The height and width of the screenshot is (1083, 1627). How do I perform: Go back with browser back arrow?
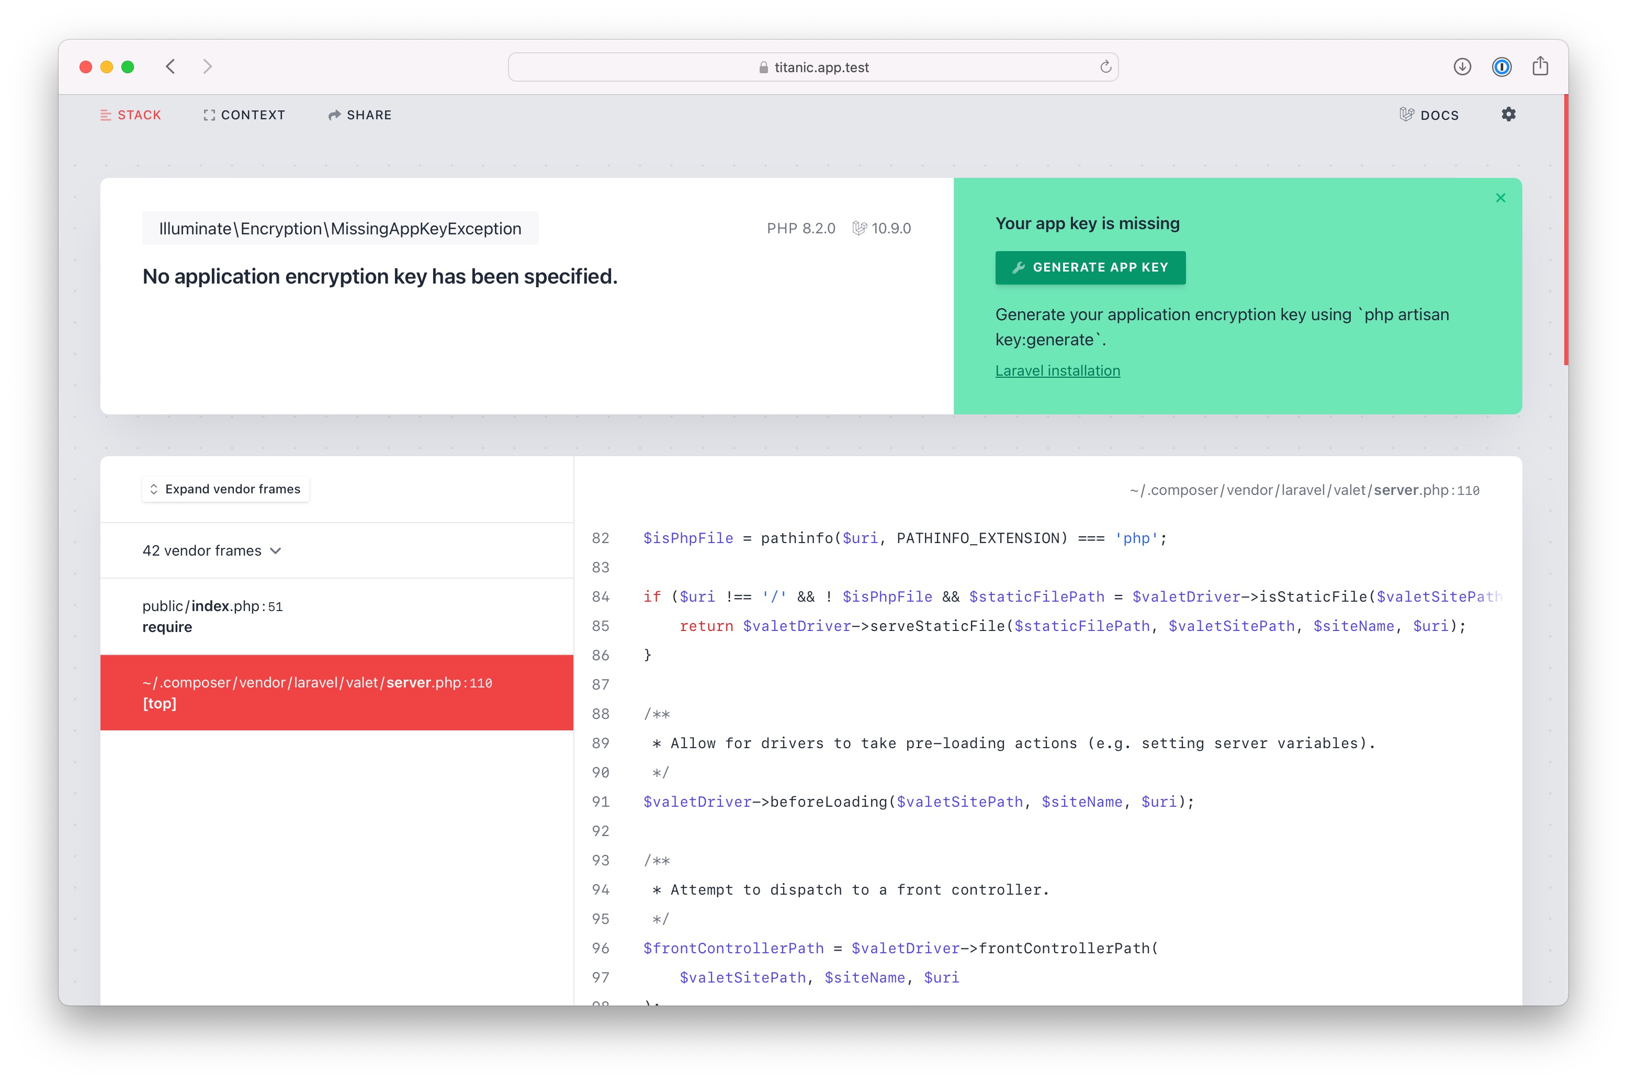[x=171, y=67]
